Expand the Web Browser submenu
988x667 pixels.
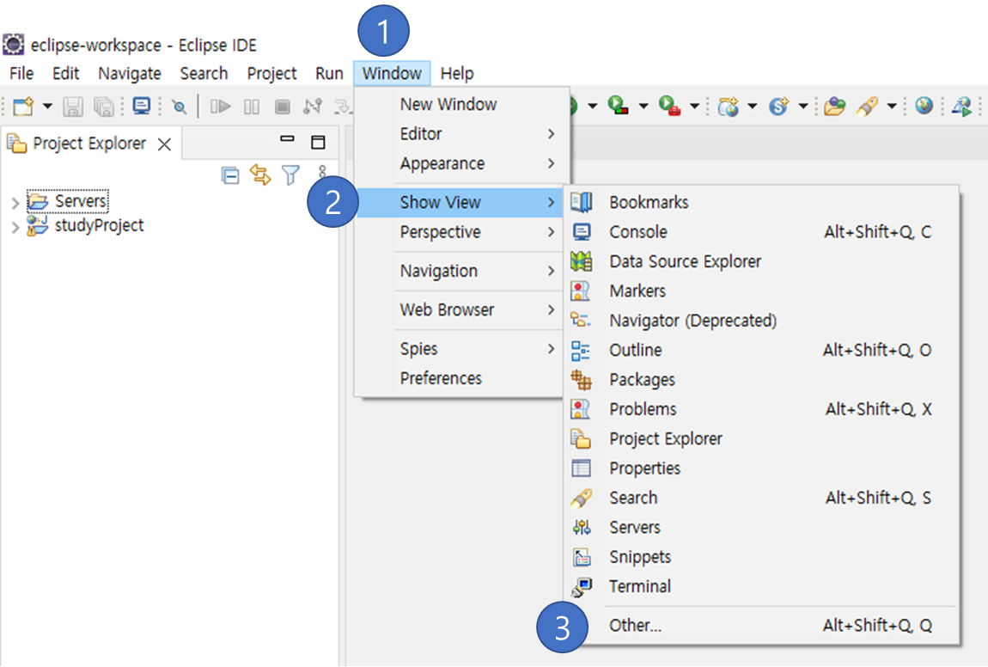click(460, 310)
